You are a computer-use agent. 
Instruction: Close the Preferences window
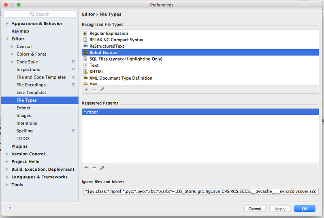coord(6,5)
